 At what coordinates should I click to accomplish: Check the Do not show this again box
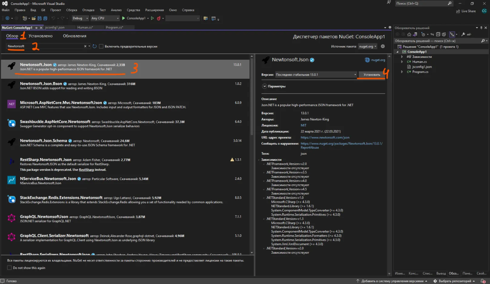(9, 268)
